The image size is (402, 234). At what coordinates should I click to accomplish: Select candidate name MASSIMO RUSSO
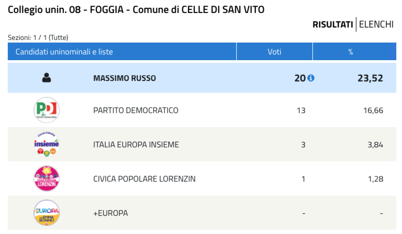coord(125,79)
